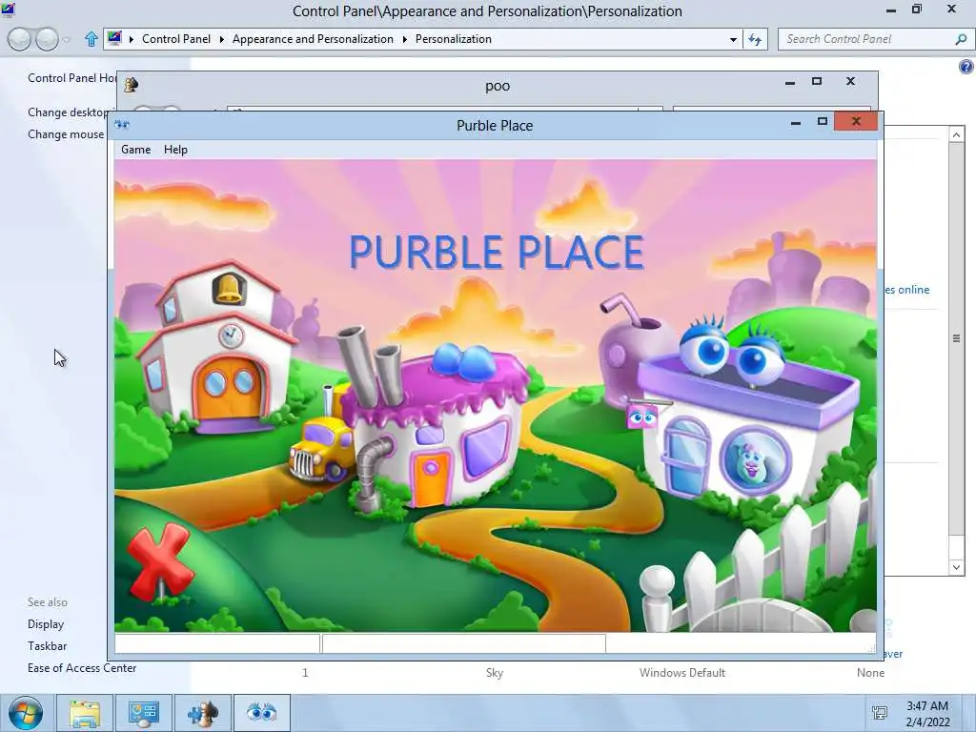This screenshot has height=732, width=976.
Task: Select the Comfy Cakes bakery building
Action: 436,423
